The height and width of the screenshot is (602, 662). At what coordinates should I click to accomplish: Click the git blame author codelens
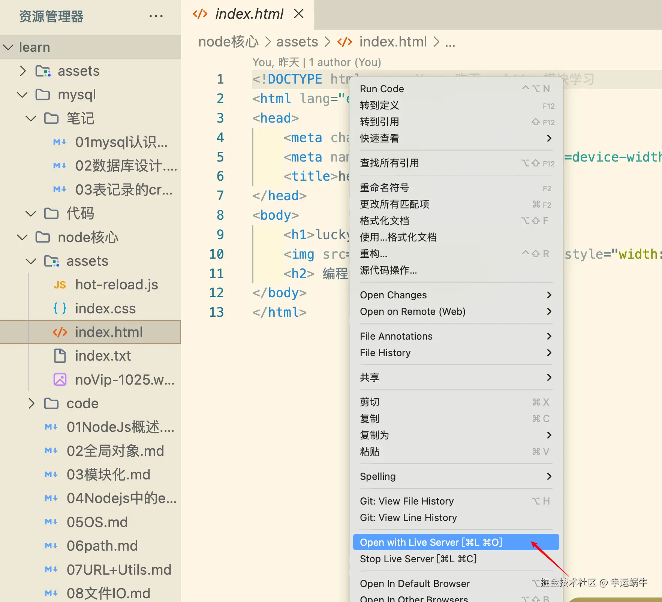pos(317,62)
